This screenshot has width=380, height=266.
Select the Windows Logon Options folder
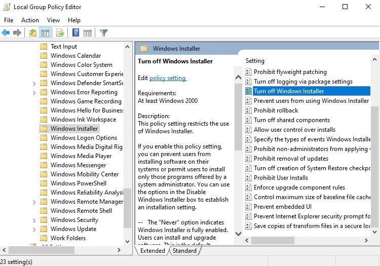pos(84,138)
